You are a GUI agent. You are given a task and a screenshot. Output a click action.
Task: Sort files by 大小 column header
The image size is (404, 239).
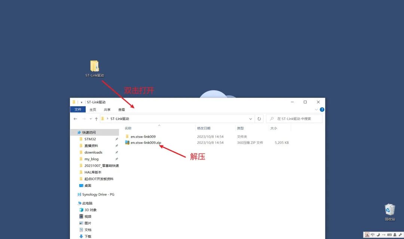[273, 128]
